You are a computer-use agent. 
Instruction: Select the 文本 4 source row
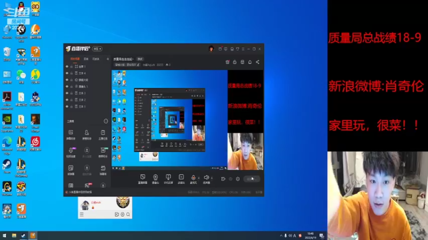click(x=87, y=73)
